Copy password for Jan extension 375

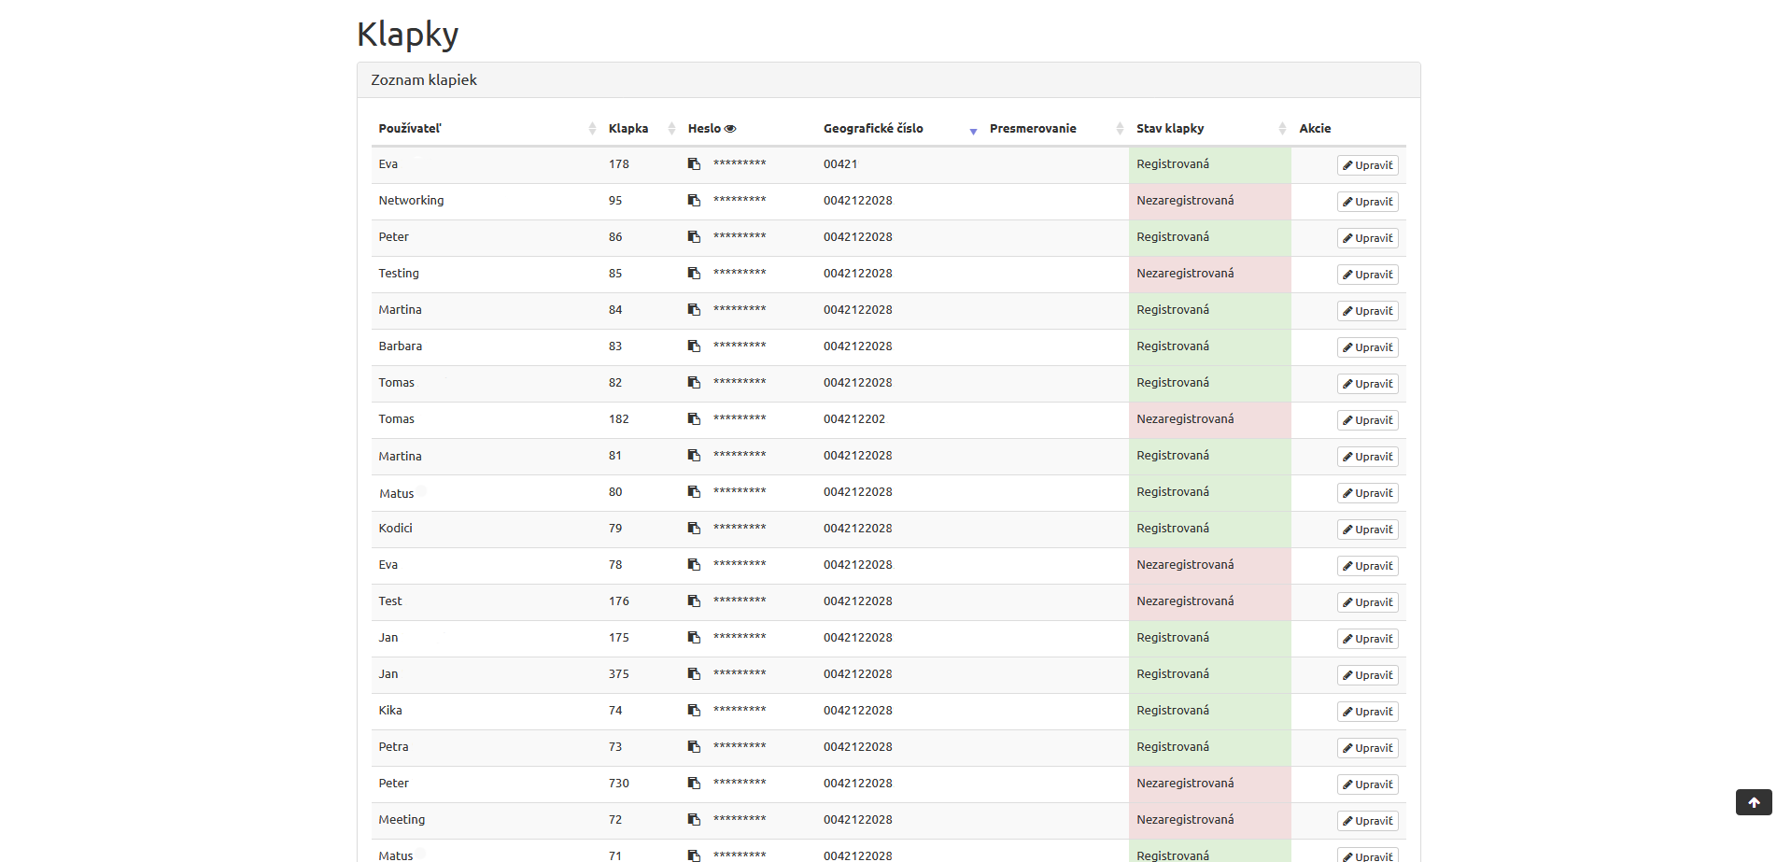click(694, 674)
